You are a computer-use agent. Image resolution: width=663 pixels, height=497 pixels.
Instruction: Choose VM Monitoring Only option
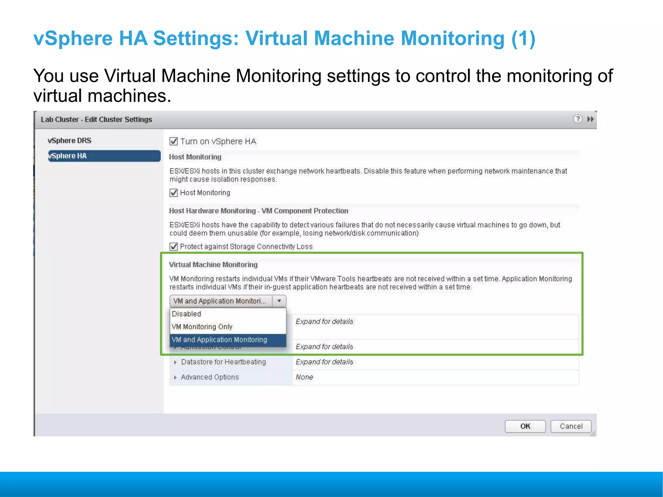pyautogui.click(x=228, y=327)
